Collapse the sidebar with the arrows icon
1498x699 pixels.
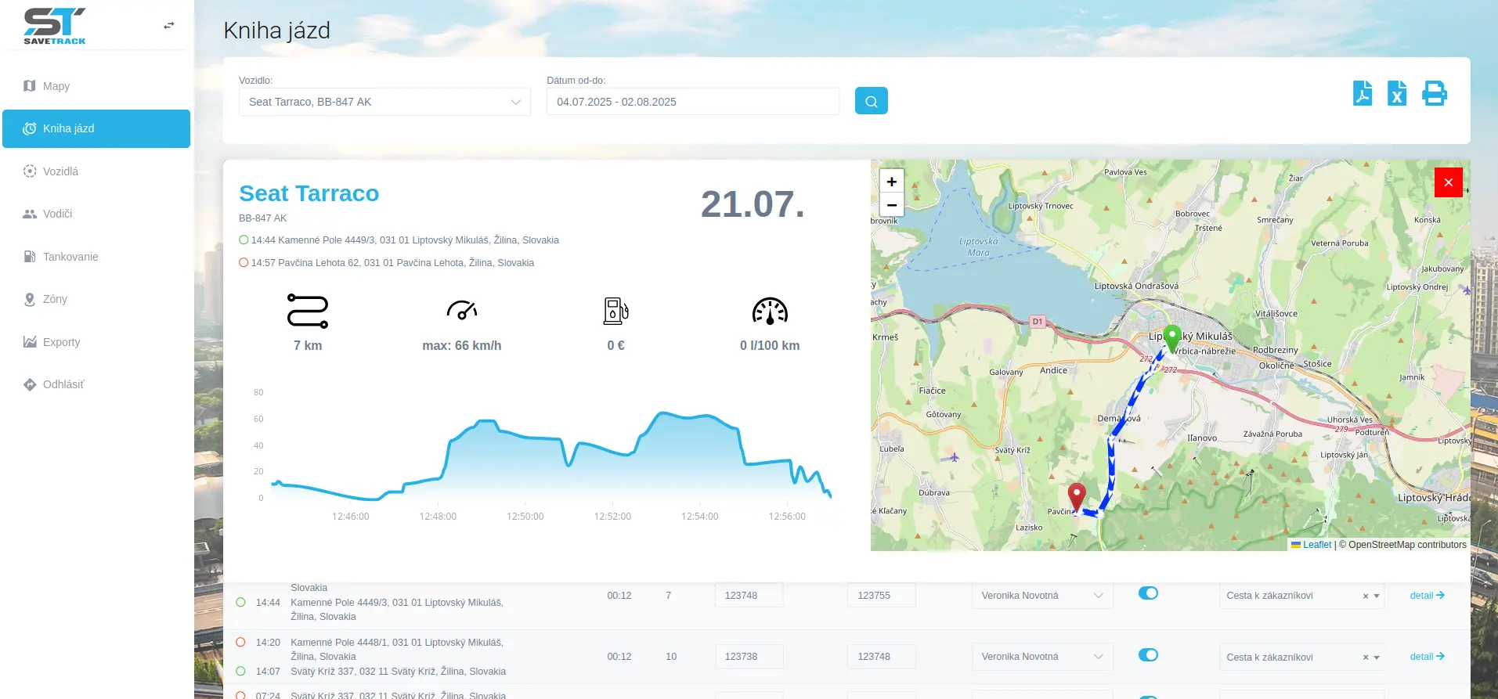(168, 26)
